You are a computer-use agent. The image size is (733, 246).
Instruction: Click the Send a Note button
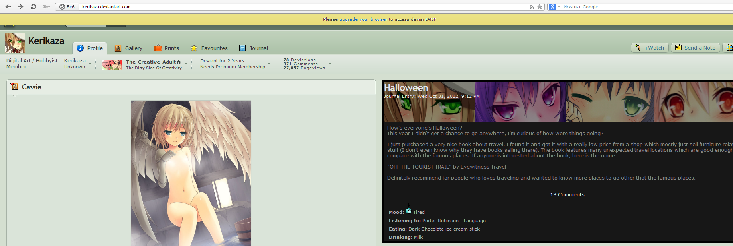(x=696, y=48)
